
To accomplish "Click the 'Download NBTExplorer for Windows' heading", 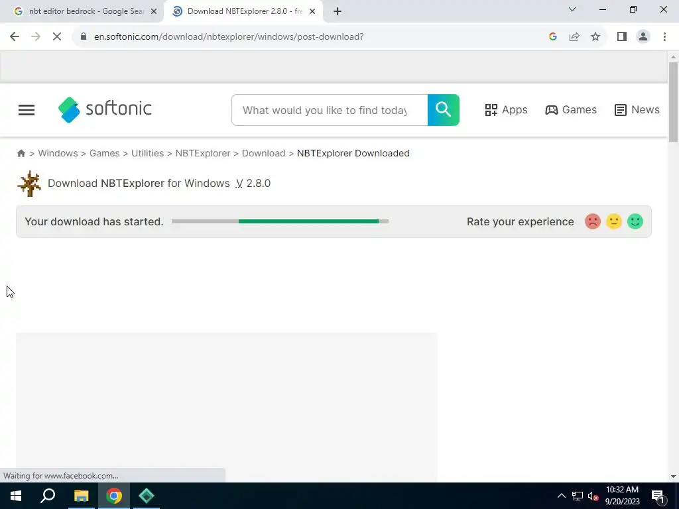I will 139,184.
